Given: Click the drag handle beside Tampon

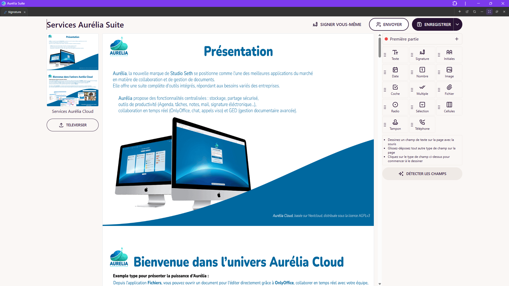Looking at the screenshot, I should (385, 125).
